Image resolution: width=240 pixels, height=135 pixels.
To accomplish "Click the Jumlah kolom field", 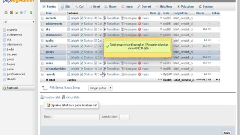I will coord(124,117).
